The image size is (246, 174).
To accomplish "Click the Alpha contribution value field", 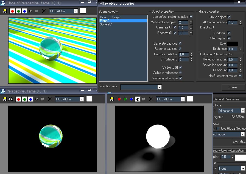I will pos(233,22).
